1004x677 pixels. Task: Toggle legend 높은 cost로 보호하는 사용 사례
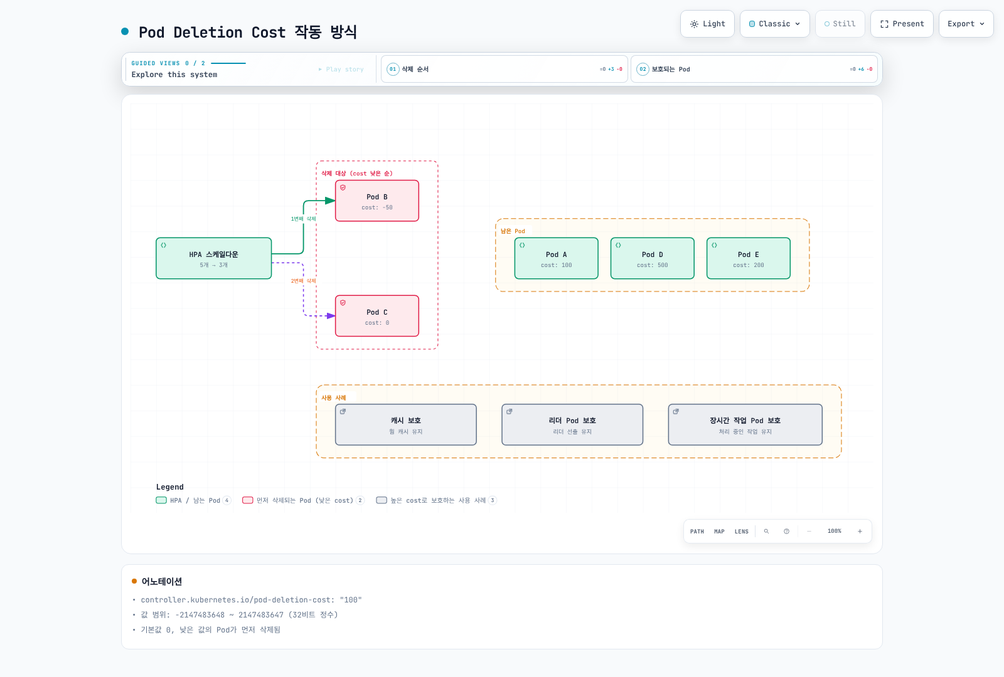[x=436, y=500]
